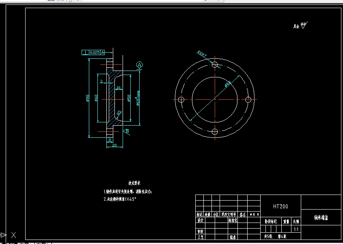Click the dimension value 3
Screen dimensions: 343x244
pos(101,81)
